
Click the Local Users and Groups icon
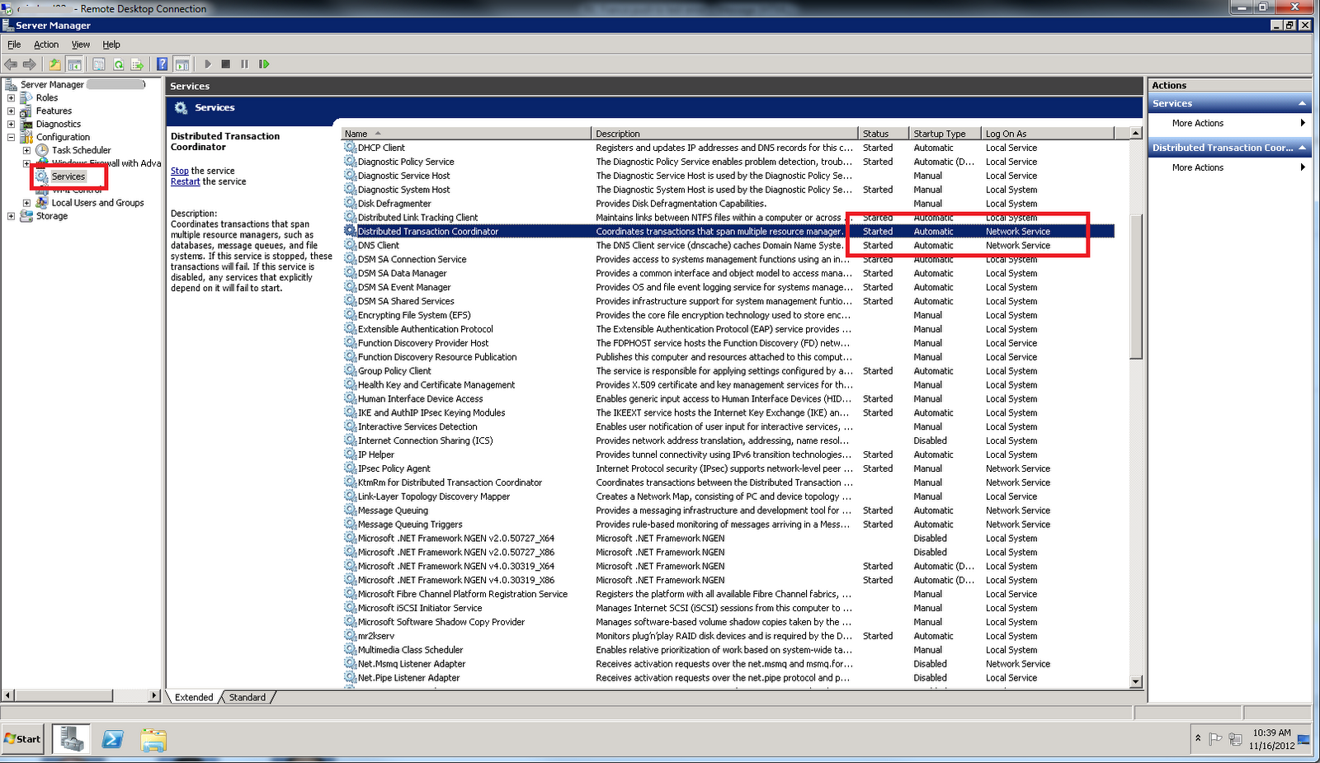click(x=42, y=203)
